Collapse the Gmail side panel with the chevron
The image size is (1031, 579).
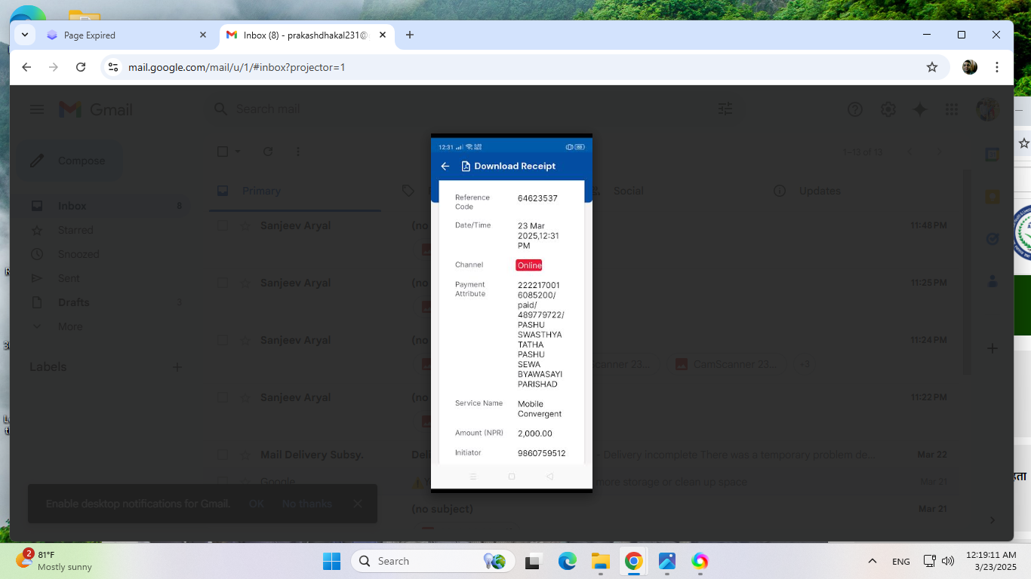pyautogui.click(x=993, y=519)
